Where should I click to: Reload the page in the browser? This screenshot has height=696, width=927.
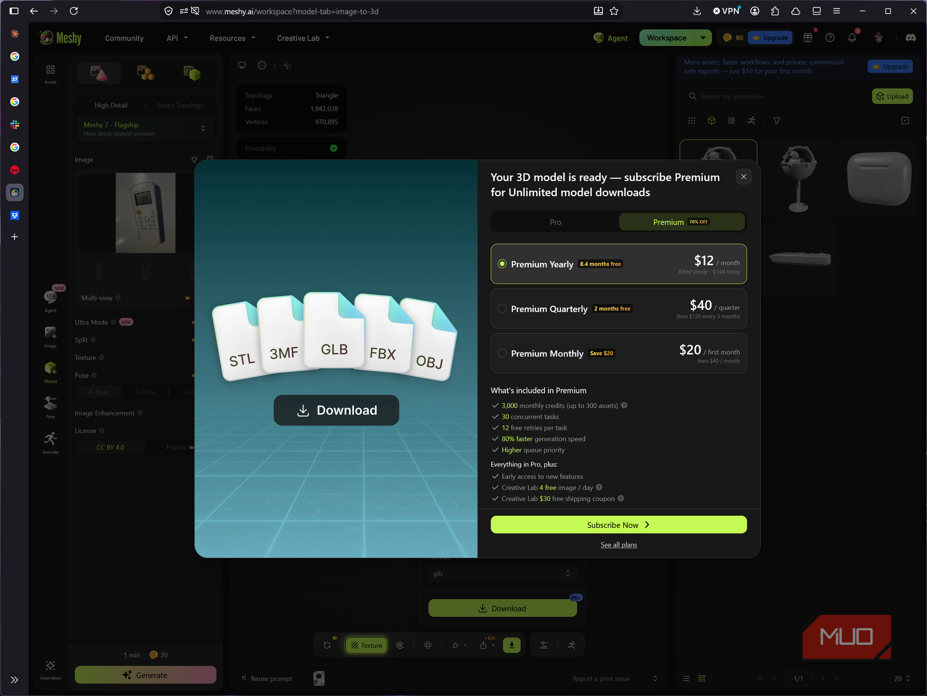point(74,11)
